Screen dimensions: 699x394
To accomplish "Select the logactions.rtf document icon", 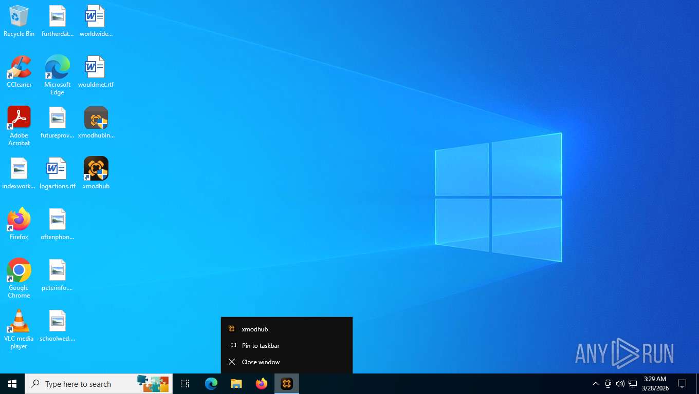I will [58, 174].
